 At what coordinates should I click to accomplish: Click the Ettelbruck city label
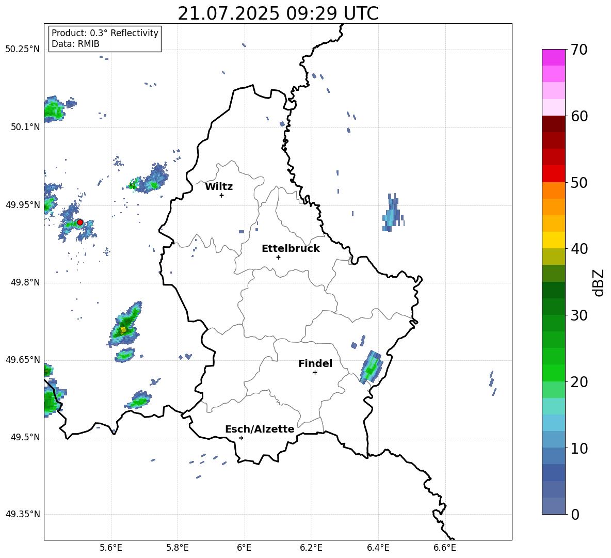(x=291, y=249)
